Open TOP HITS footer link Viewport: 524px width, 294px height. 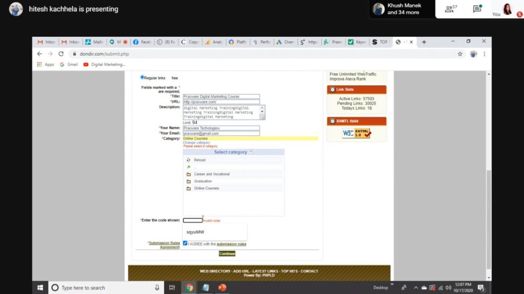tap(289, 271)
